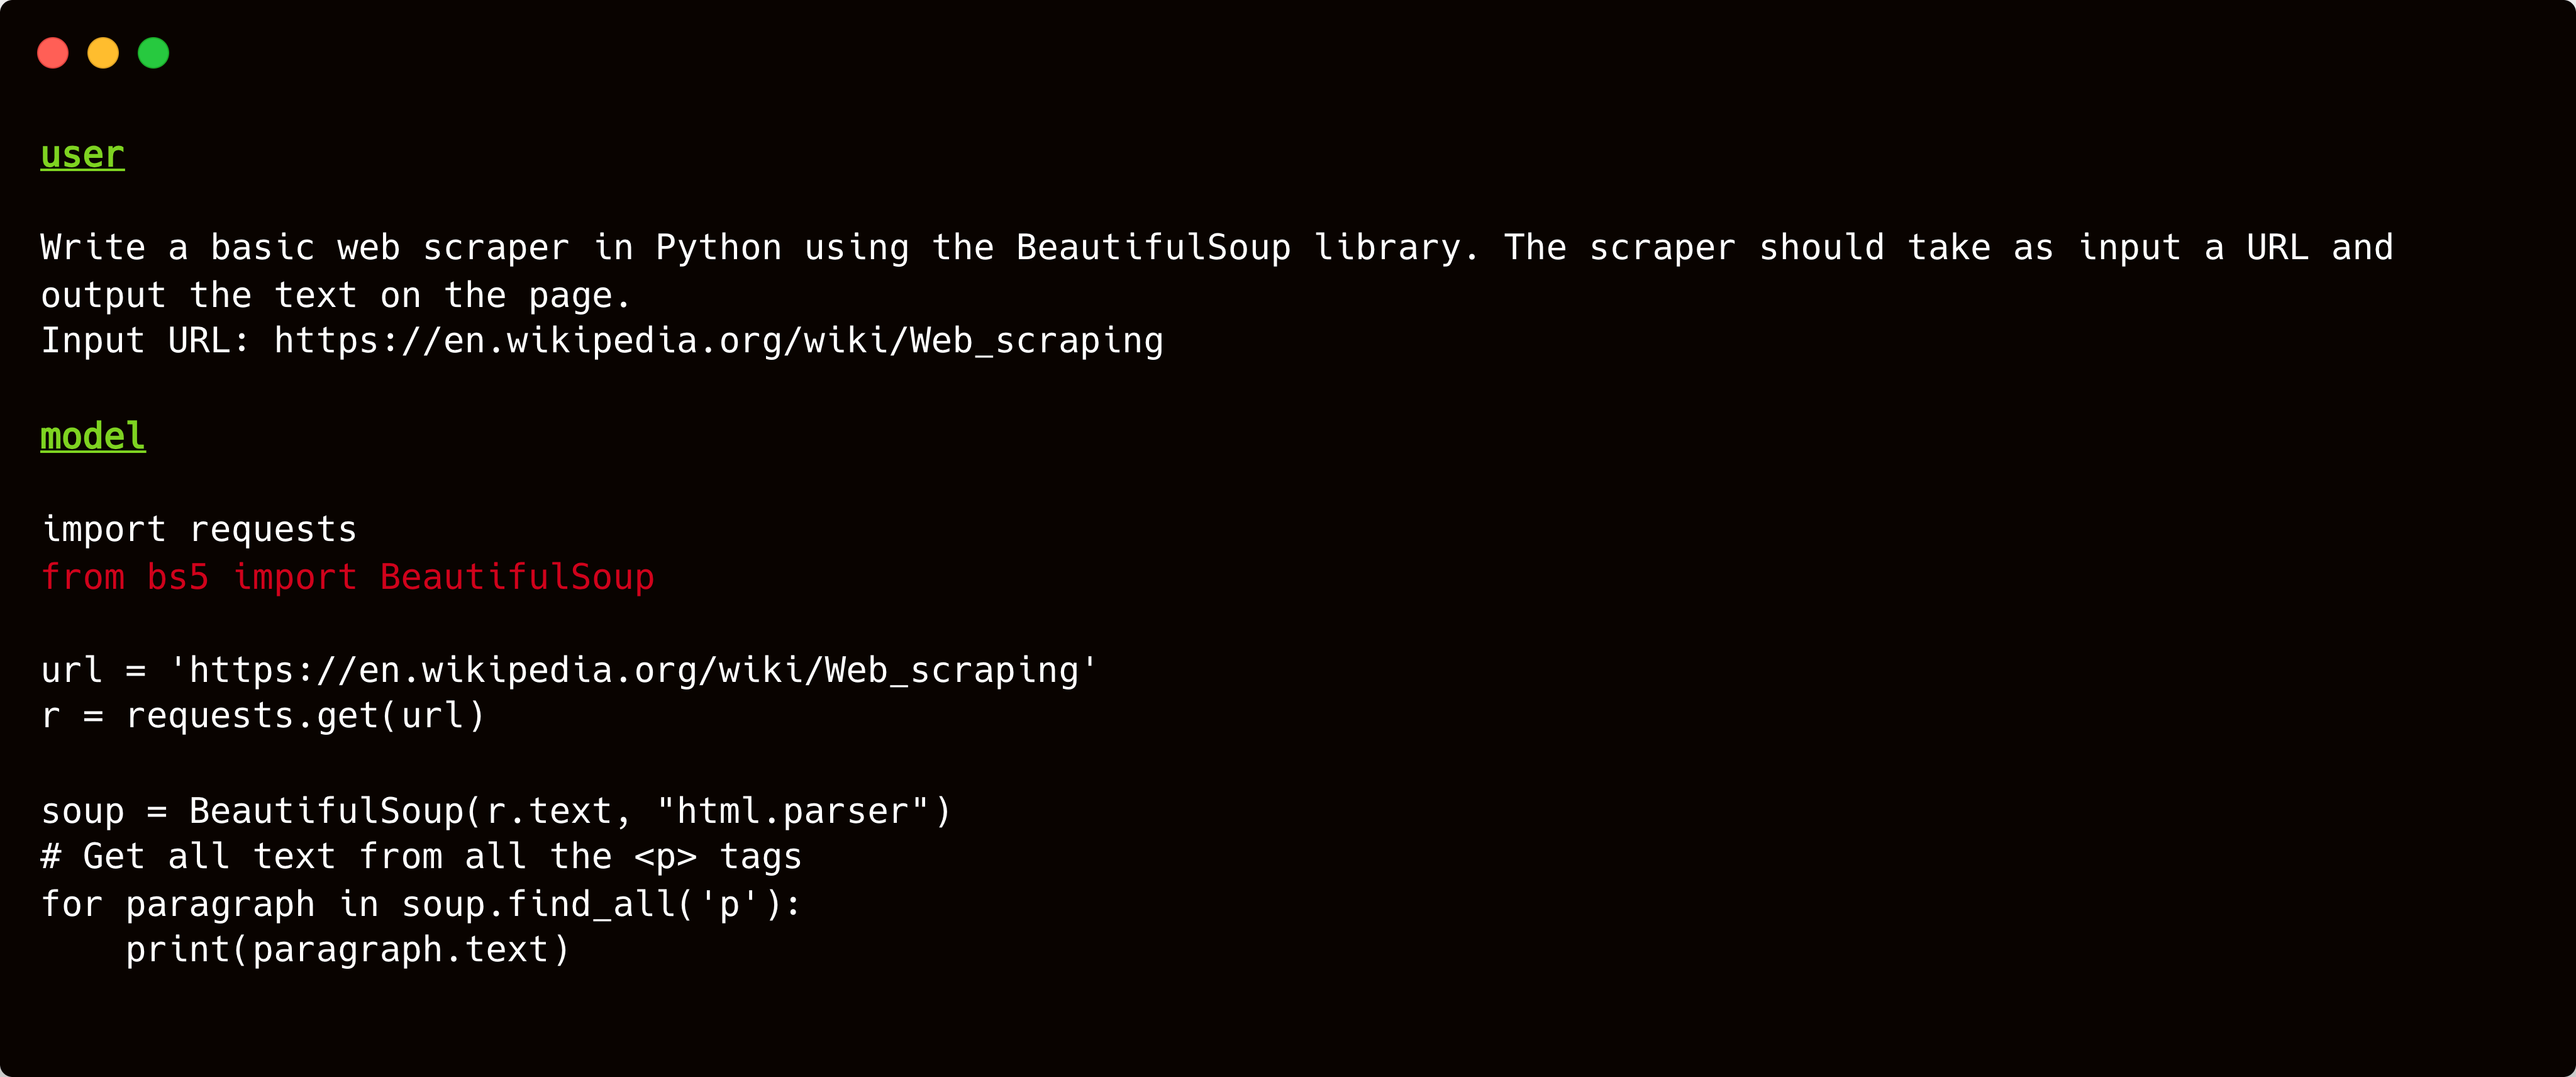Click the word "BeautifulSoup" in the user prompt
2576x1077 pixels.
click(x=1153, y=248)
